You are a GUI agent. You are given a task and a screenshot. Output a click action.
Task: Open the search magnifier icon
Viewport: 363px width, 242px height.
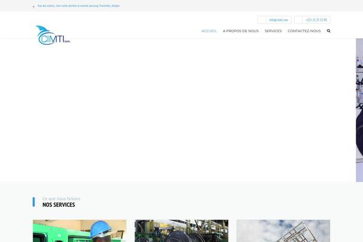pos(329,31)
